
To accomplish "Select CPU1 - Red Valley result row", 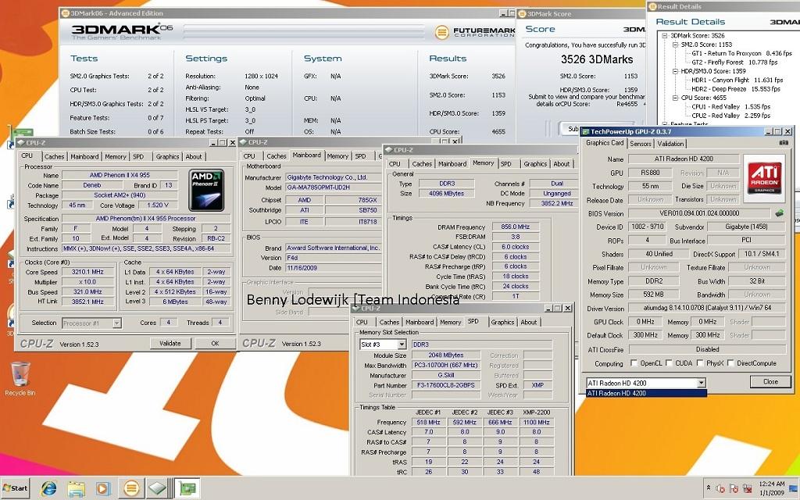I will pos(730,106).
